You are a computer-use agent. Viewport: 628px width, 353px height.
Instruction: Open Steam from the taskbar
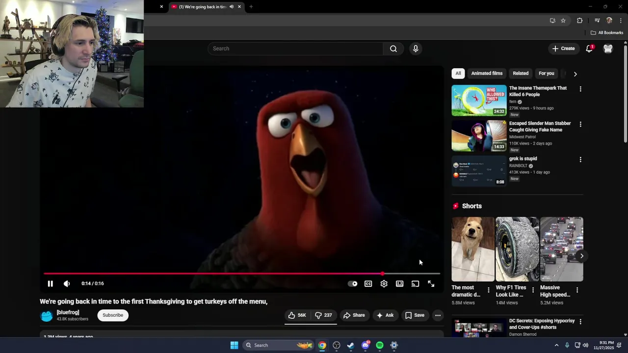coord(351,345)
